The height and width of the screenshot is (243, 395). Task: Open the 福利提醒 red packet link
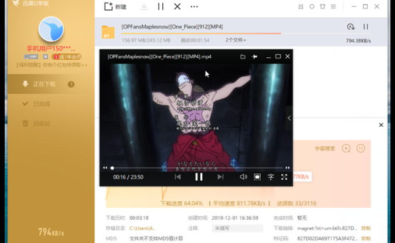tap(52, 65)
